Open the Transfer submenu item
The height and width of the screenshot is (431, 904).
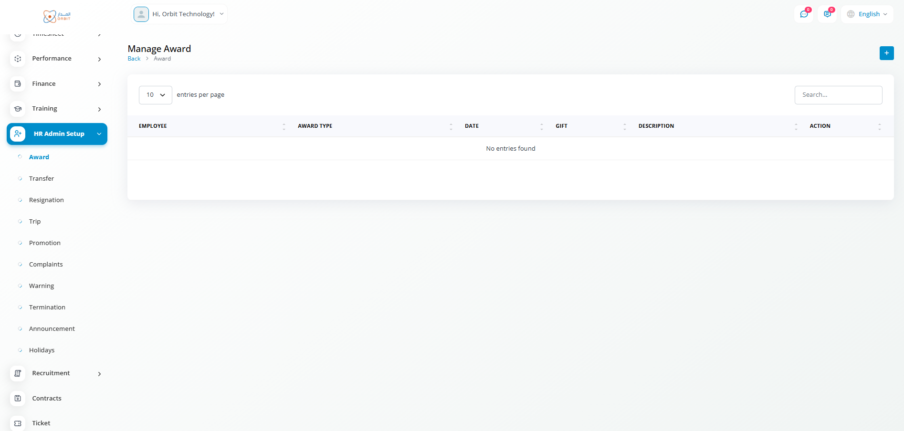pos(42,178)
